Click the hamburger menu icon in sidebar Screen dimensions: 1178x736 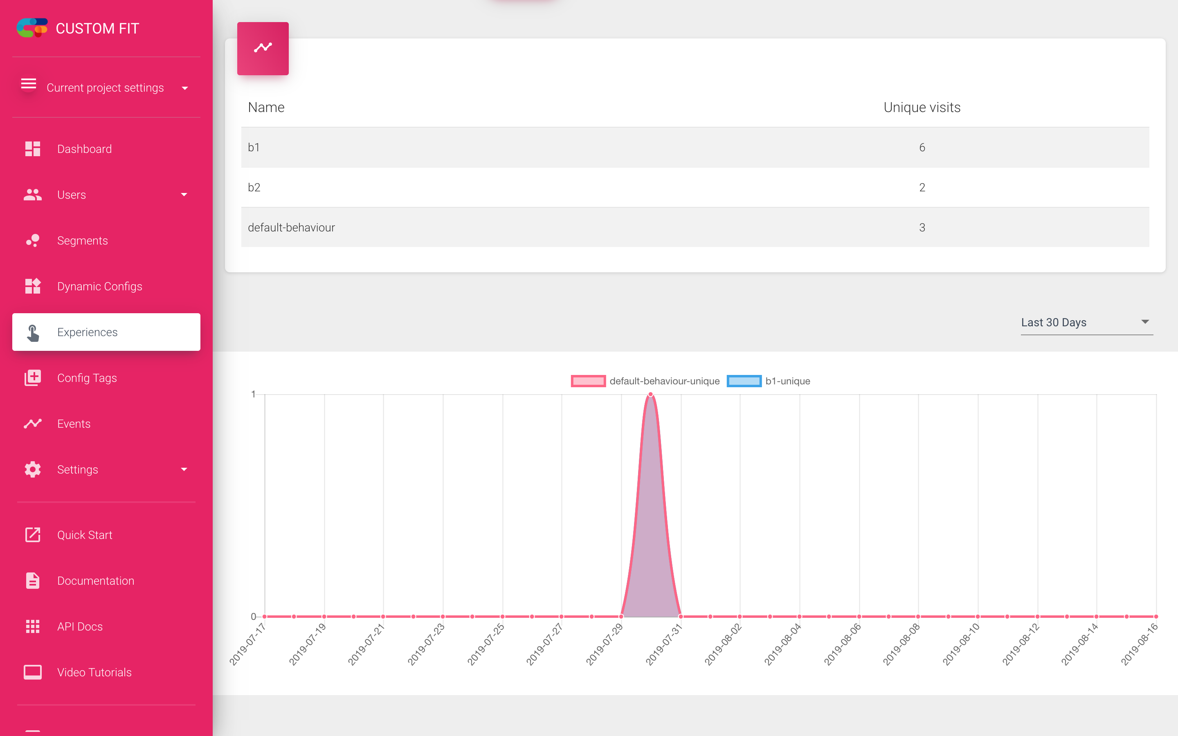(29, 84)
